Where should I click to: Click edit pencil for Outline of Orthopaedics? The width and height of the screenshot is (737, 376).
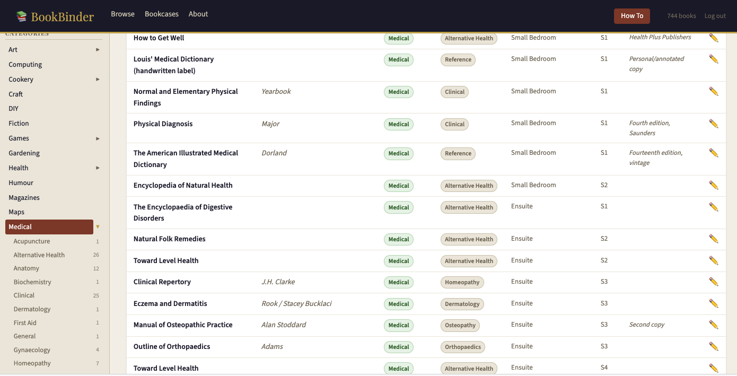714,346
